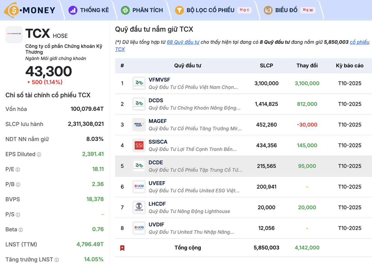Click the 95,000 change value for DCDE

pos(307,166)
